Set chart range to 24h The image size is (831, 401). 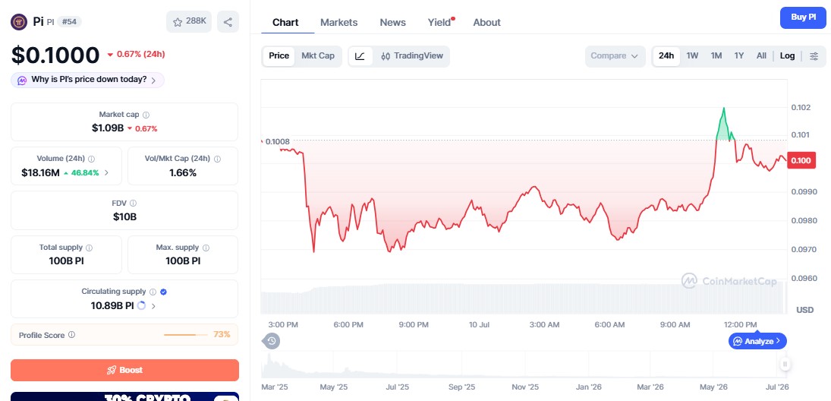(666, 55)
